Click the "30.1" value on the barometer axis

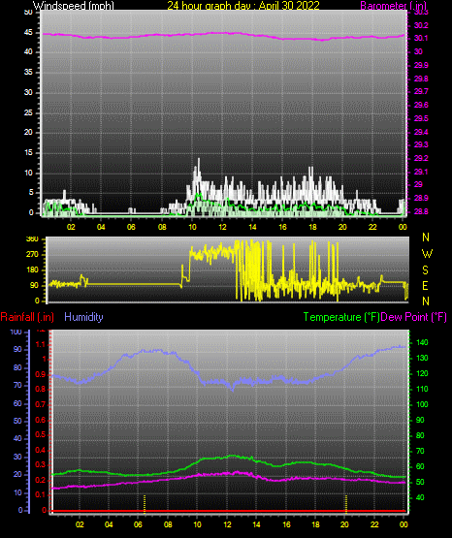421,39
